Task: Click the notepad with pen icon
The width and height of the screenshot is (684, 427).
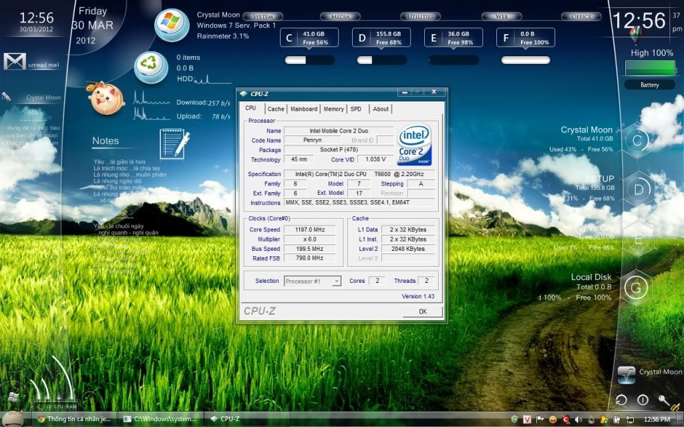Action: coord(174,143)
